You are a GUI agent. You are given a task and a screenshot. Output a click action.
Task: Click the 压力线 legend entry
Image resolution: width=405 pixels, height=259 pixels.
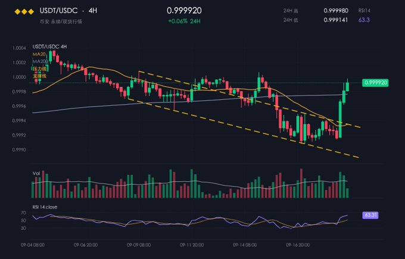[39, 68]
